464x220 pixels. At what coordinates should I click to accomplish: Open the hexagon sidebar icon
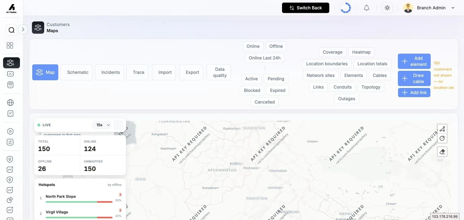pos(10,131)
